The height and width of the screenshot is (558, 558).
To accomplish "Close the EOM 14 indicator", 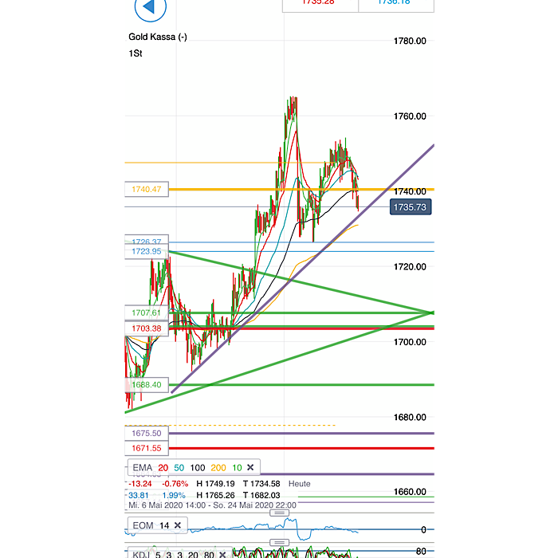I will 178,525.
